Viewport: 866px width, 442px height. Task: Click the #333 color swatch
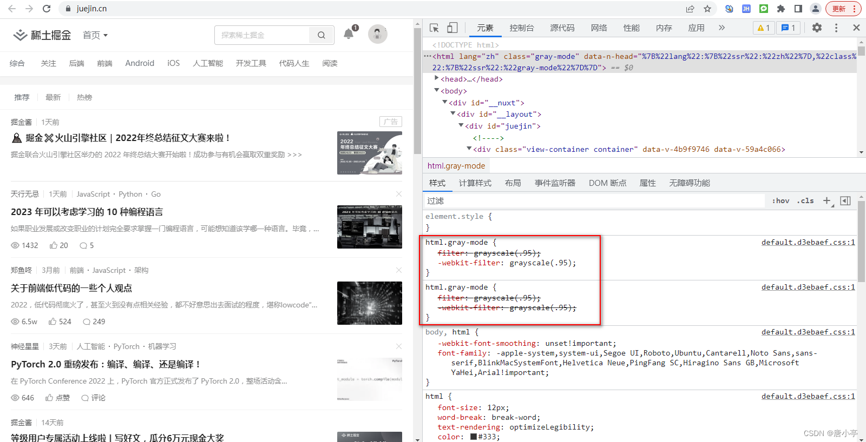click(474, 437)
